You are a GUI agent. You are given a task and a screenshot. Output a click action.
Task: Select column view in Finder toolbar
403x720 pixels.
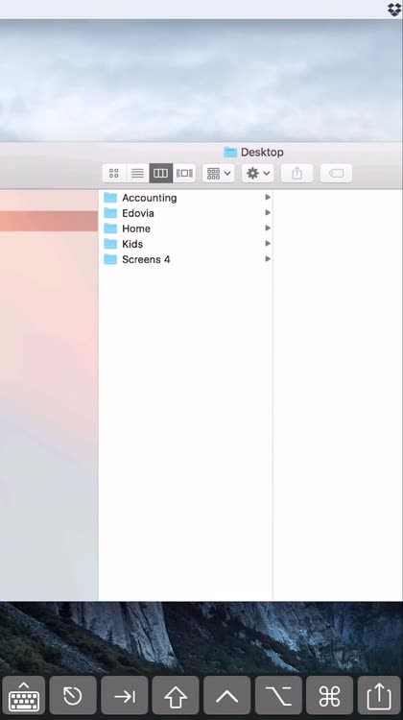[160, 173]
